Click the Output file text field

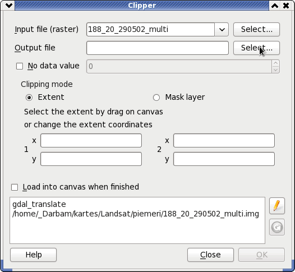click(x=158, y=48)
